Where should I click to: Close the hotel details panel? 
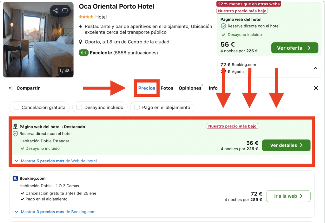tap(316, 88)
